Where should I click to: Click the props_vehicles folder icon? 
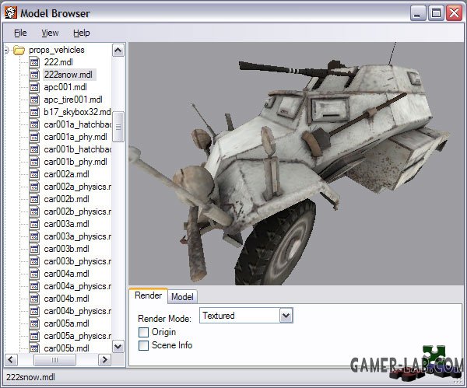click(19, 50)
